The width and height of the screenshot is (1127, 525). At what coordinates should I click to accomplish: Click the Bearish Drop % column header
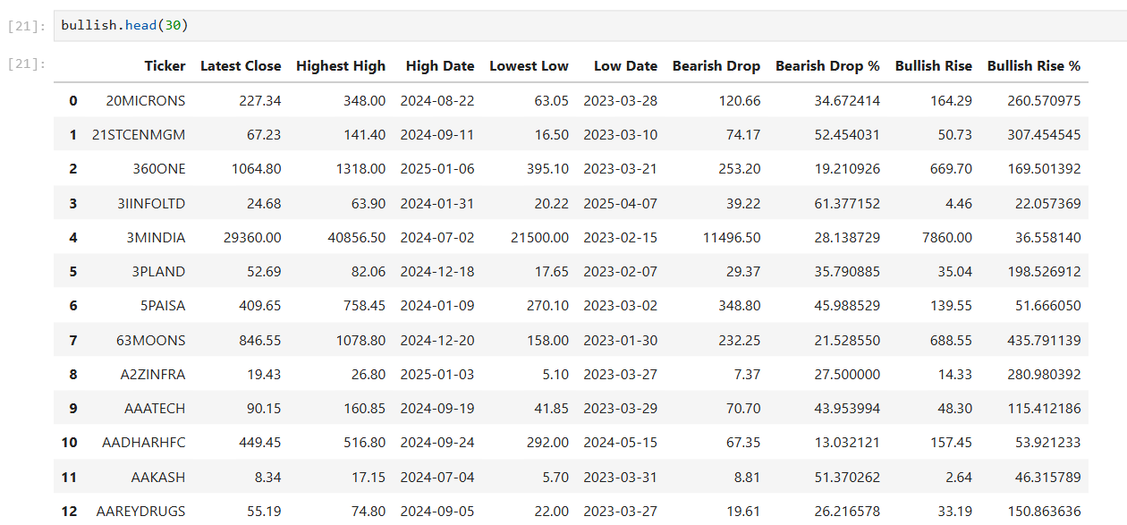pyautogui.click(x=827, y=66)
